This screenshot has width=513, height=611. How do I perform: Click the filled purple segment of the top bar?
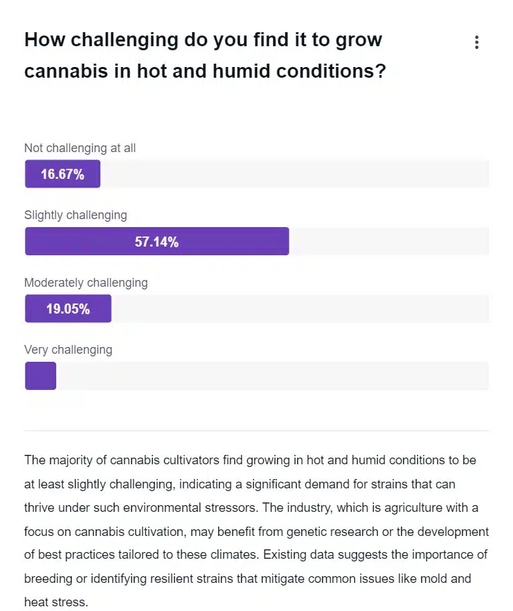62,174
